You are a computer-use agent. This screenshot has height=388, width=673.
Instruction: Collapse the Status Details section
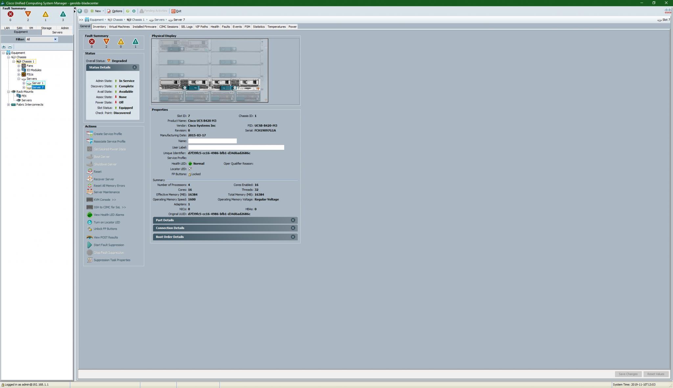tap(134, 67)
